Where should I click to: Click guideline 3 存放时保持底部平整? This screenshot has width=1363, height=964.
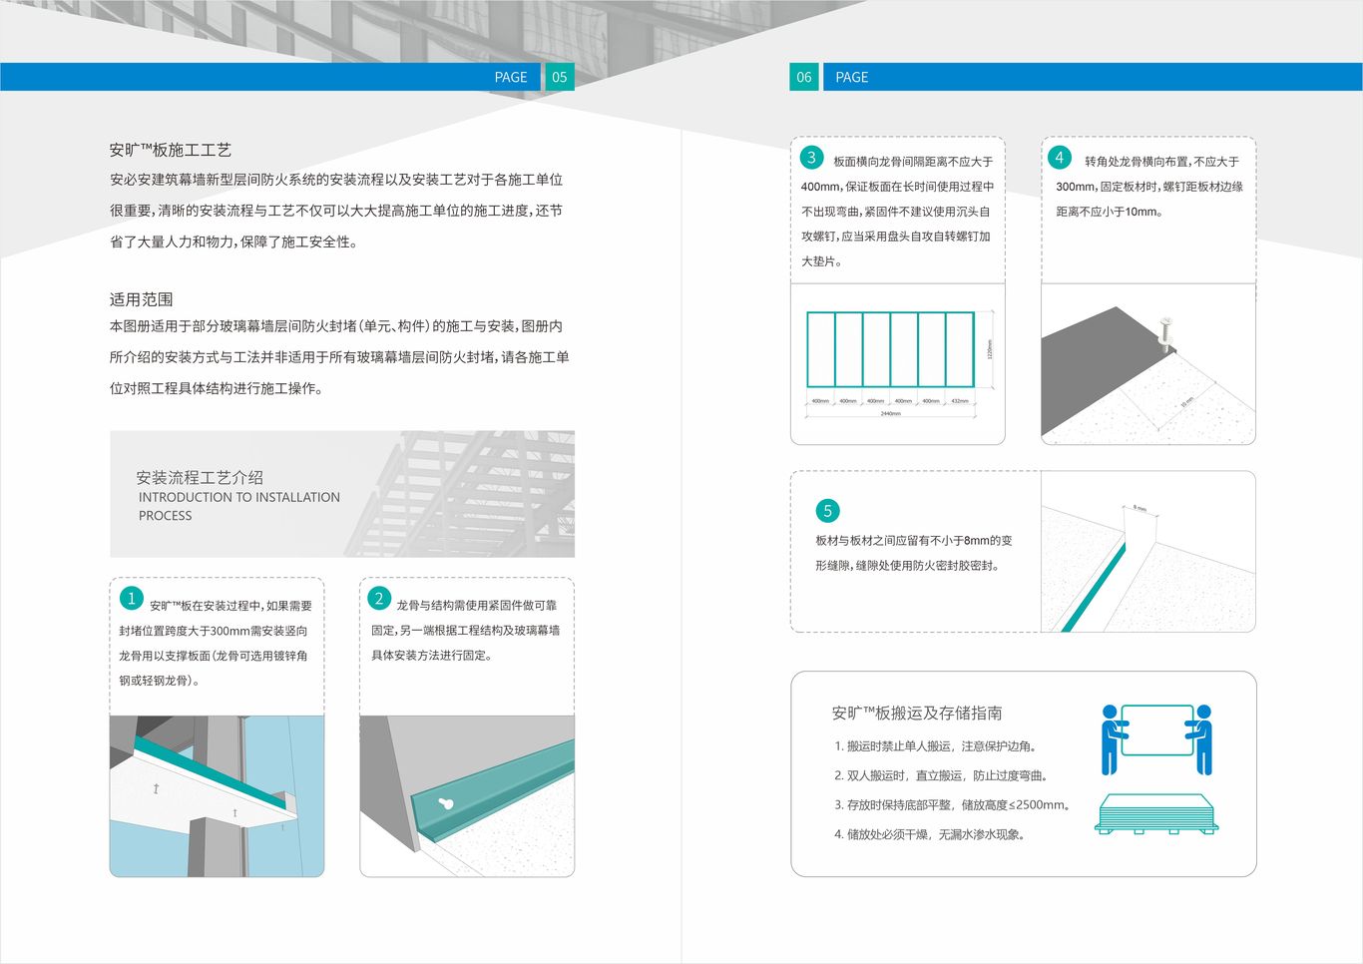[952, 804]
